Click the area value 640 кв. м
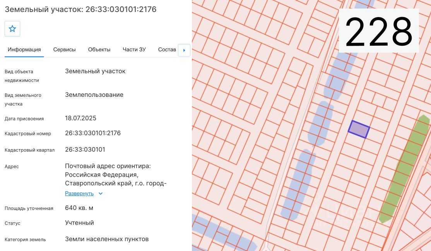The width and height of the screenshot is (431, 251). (x=79, y=208)
